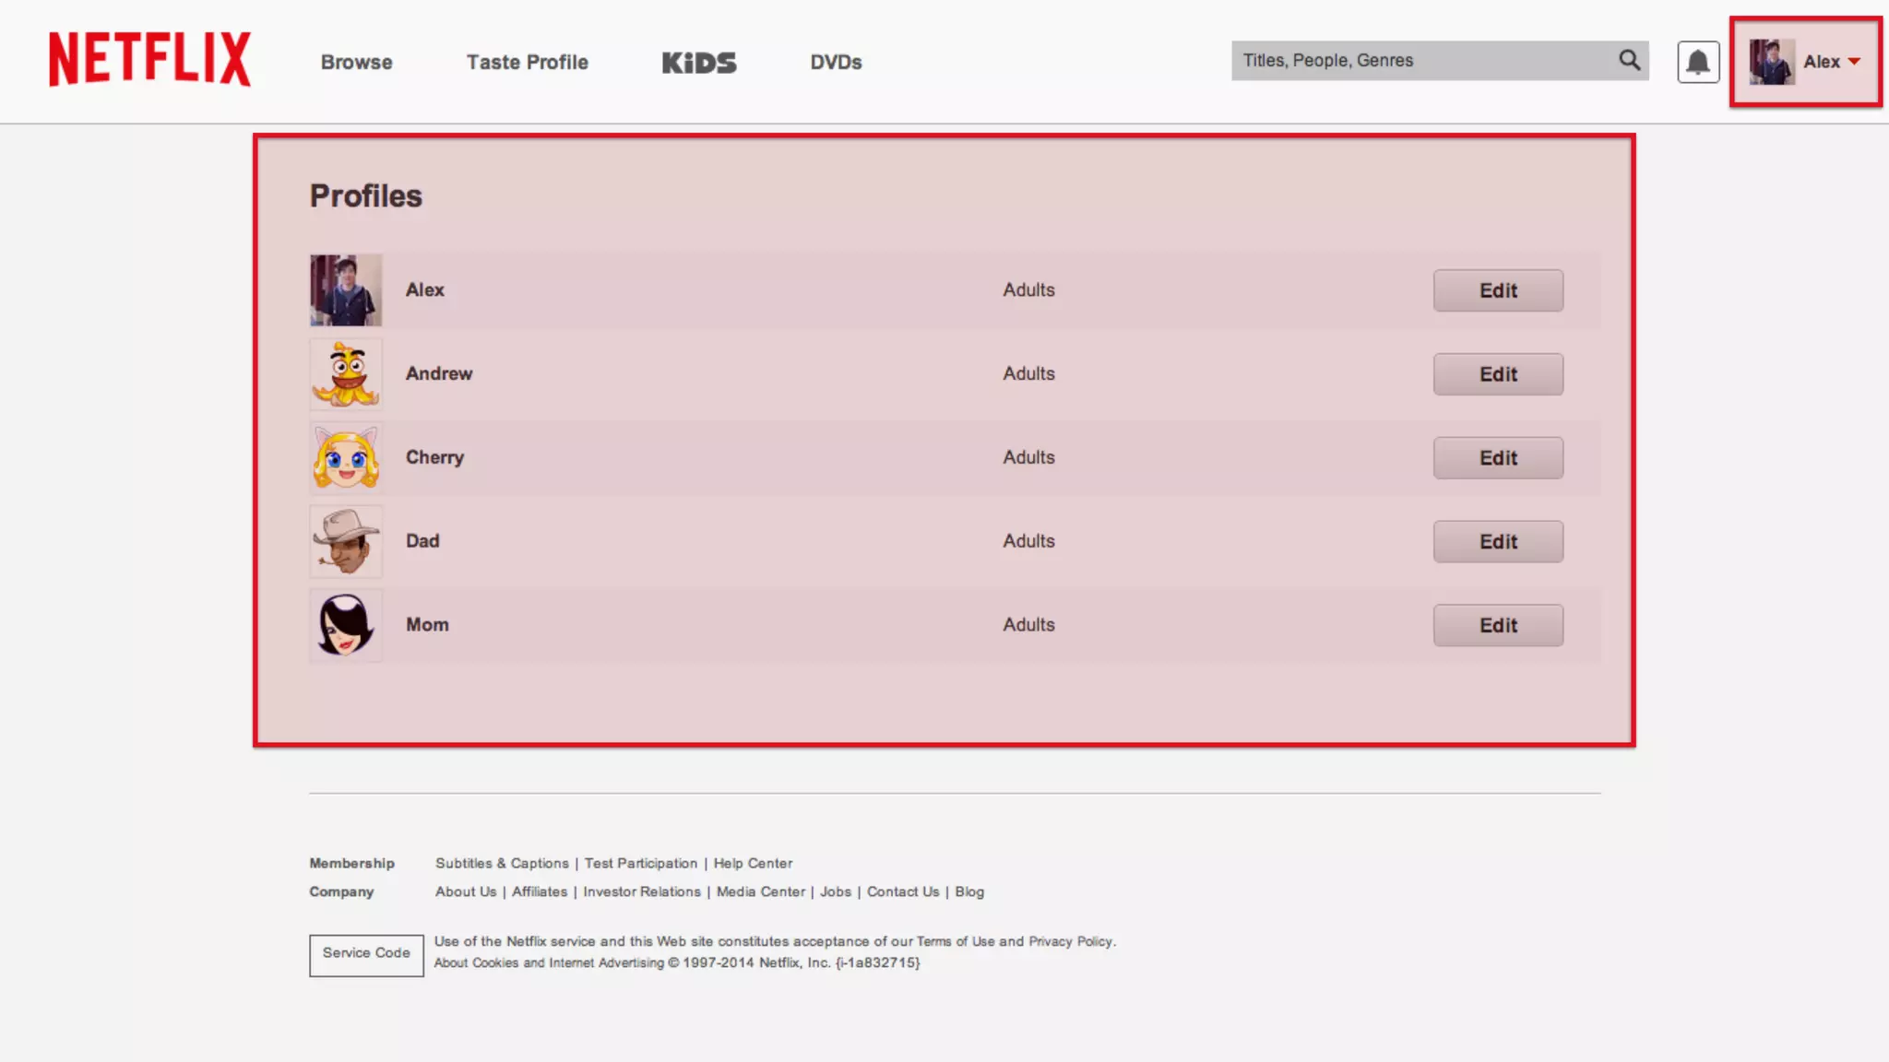Image resolution: width=1889 pixels, height=1062 pixels.
Task: Click Alex's profile photo in the list
Action: [346, 290]
